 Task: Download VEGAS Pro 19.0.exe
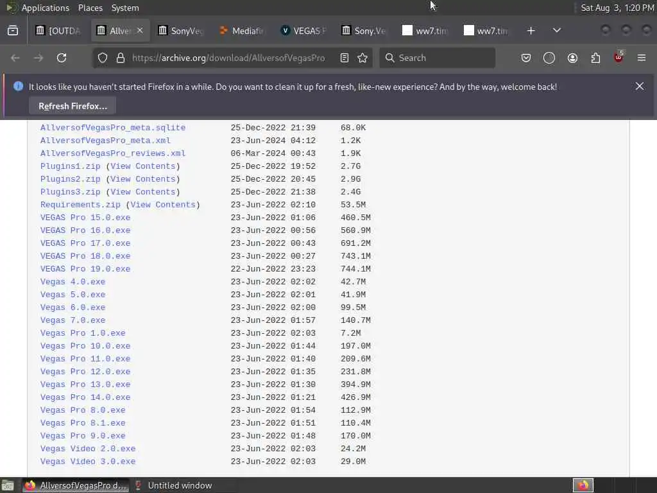click(85, 269)
